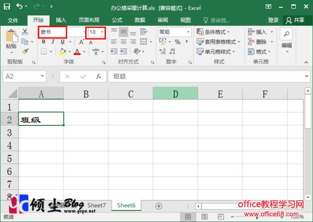Select the column D header
Image resolution: width=313 pixels, height=222 pixels.
tap(175, 93)
